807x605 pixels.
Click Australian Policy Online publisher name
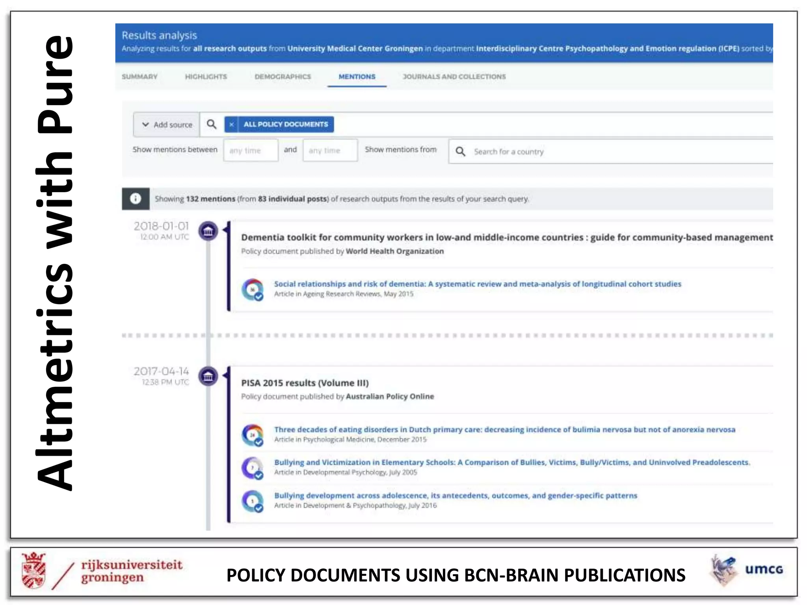390,396
